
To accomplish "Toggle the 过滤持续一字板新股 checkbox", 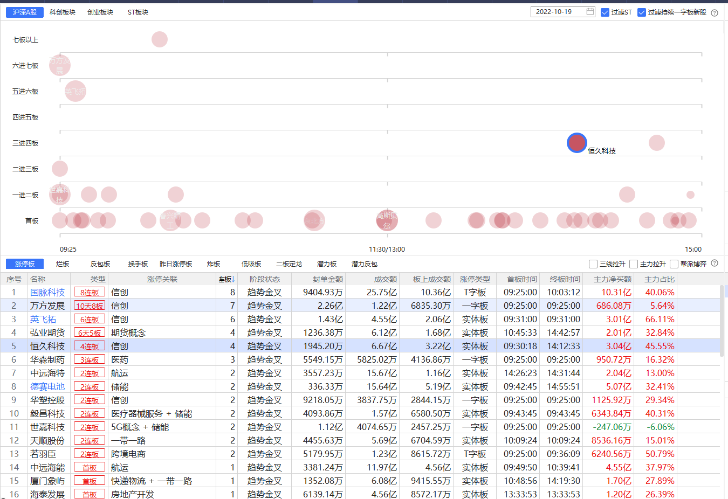I will pos(642,12).
